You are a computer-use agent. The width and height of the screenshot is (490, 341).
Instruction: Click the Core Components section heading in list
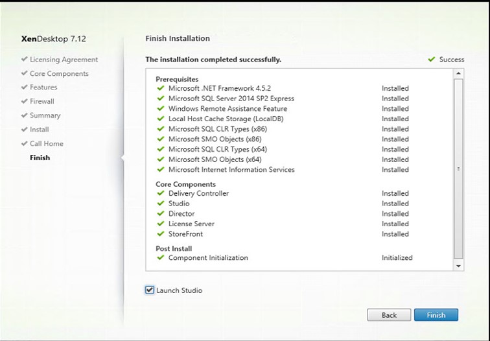click(185, 184)
